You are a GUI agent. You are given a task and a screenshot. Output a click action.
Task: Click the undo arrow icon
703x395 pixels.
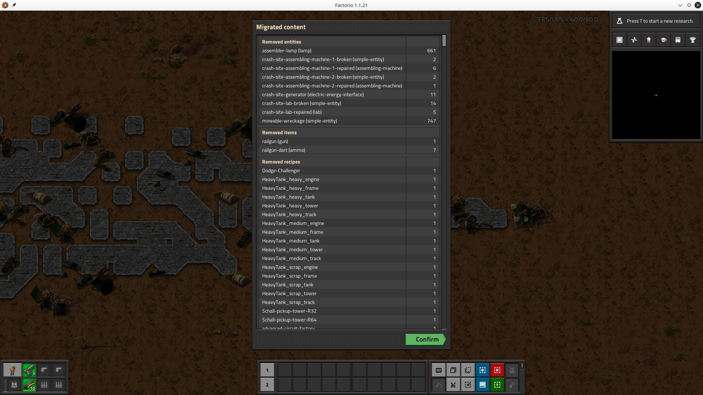coord(439,385)
